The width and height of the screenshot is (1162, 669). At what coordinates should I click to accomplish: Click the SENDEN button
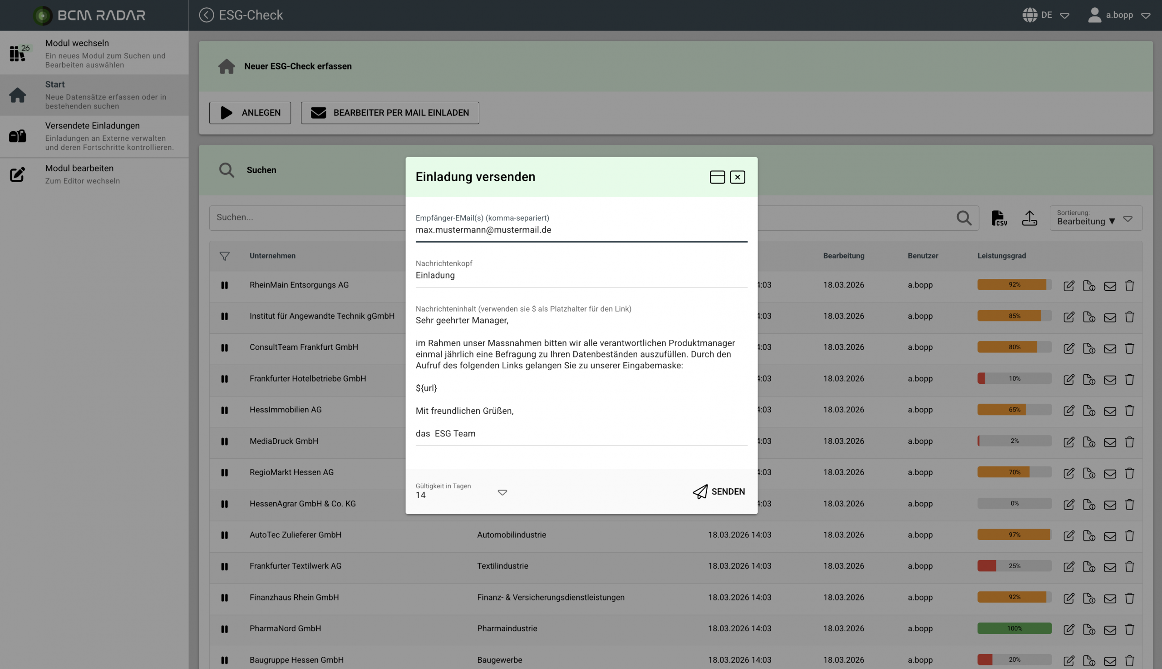pyautogui.click(x=719, y=491)
